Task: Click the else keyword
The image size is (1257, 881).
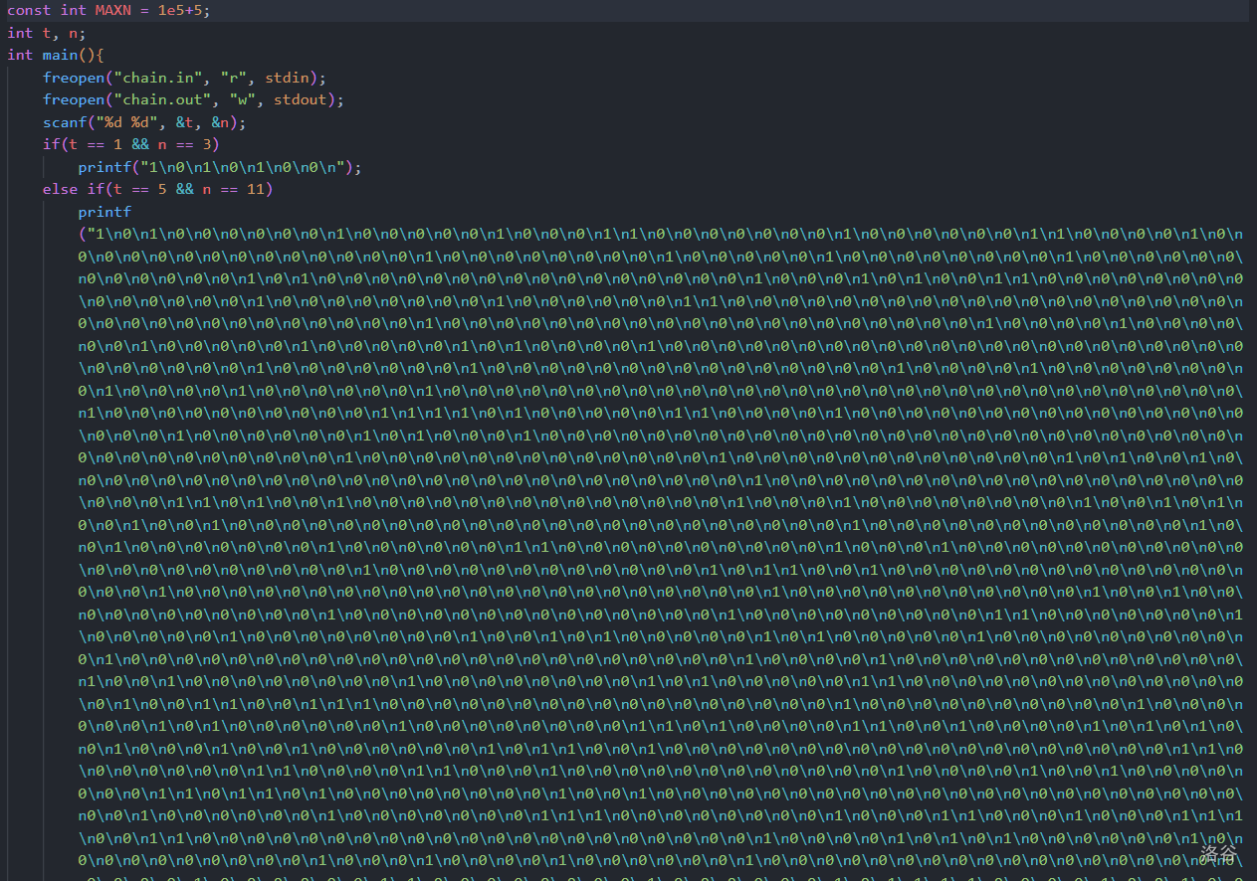Action: click(x=60, y=189)
